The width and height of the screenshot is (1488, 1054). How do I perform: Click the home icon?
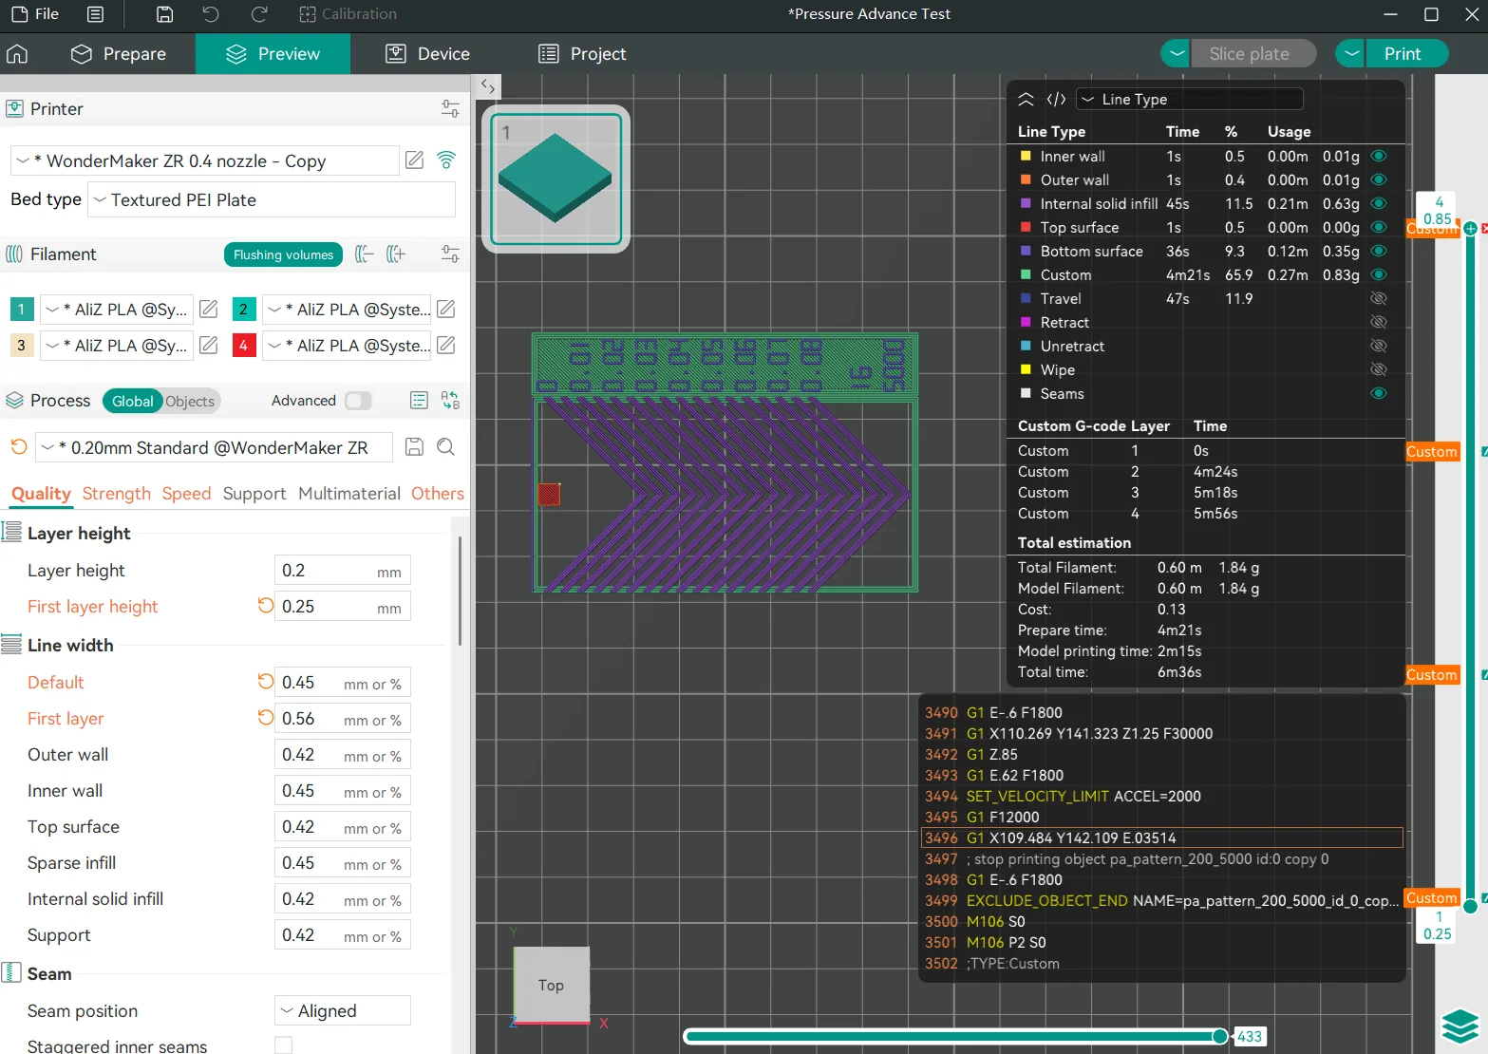point(17,54)
